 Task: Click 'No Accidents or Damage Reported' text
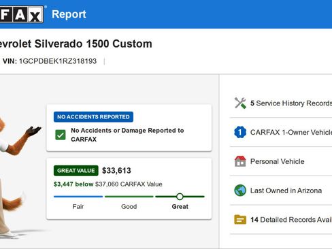coord(127,135)
